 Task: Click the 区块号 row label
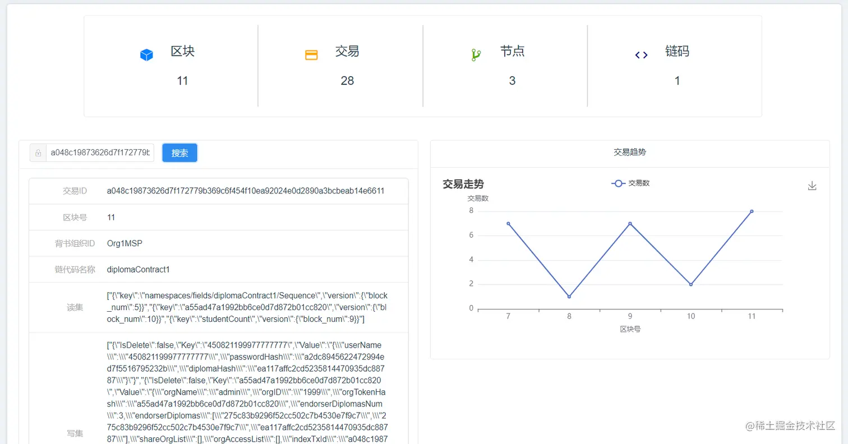[x=75, y=218]
